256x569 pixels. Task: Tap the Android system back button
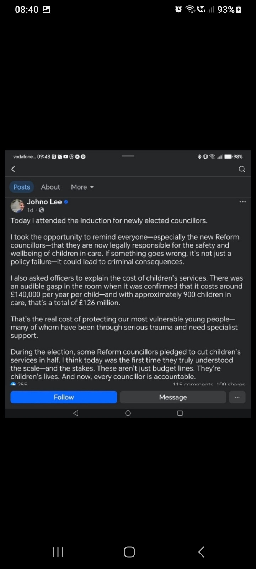pos(201,552)
